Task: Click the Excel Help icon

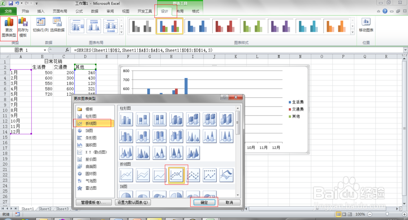Action: [385, 11]
